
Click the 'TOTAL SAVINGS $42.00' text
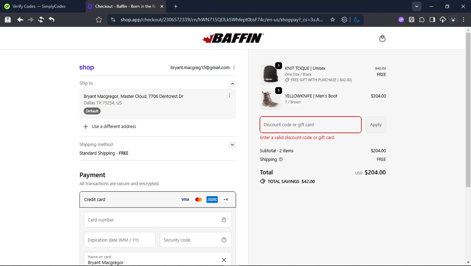291,182
